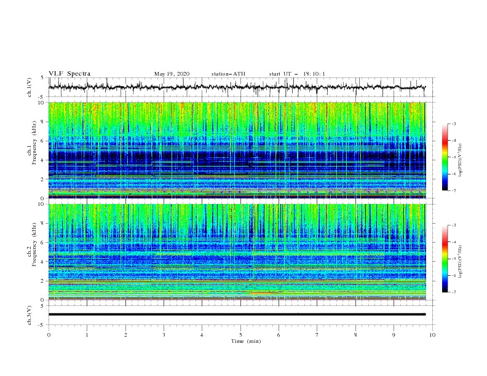Click '-3' on the ch.1 color bar scale
Screen dimensions: 487x376
click(x=453, y=123)
